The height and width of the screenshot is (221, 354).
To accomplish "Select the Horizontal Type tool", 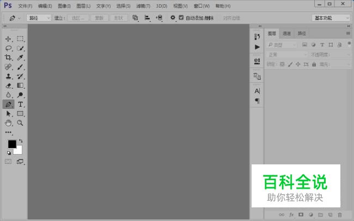I will pos(20,105).
